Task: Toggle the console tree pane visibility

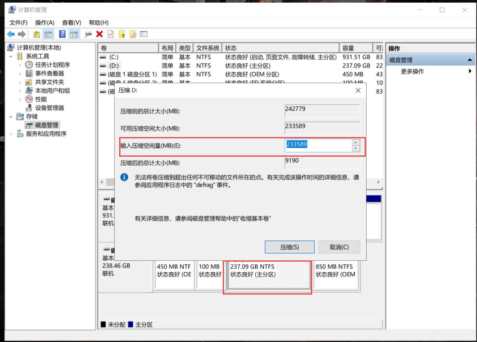Action: [x=48, y=34]
